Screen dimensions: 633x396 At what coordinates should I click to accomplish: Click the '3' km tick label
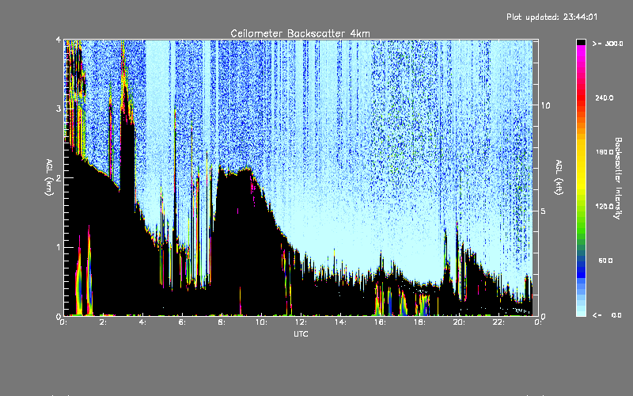59,109
